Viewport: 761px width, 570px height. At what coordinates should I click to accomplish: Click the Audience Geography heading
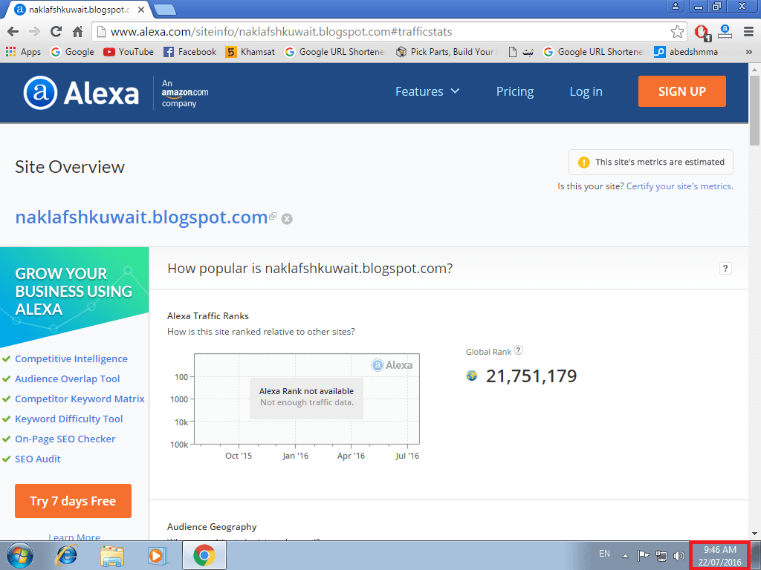(212, 527)
